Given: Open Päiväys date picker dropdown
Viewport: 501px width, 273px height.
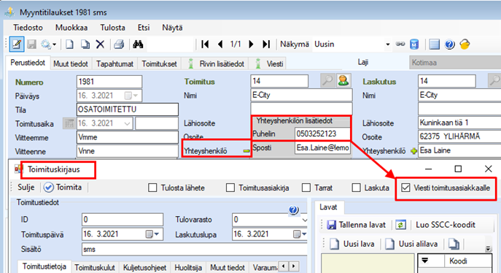Looking at the screenshot, I should [132, 96].
